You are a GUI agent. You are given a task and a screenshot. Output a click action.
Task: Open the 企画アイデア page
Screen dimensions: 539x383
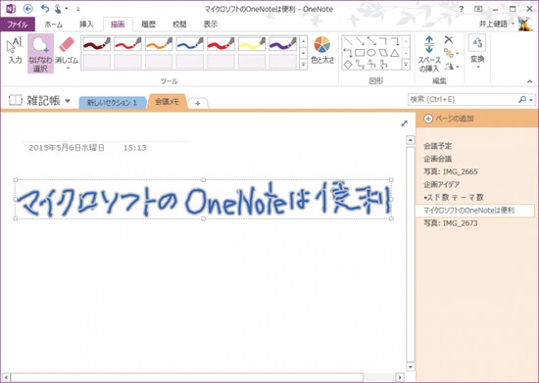441,184
